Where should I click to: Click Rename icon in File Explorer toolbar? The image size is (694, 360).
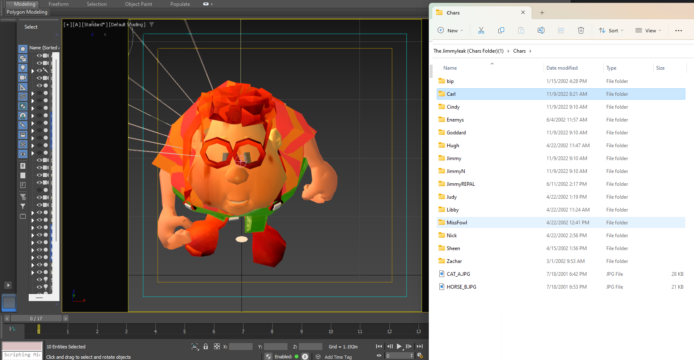coord(541,30)
